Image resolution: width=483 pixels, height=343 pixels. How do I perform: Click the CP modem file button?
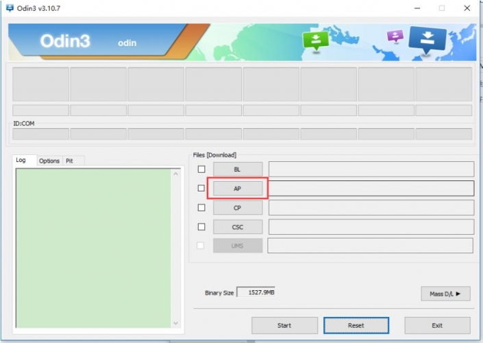click(238, 208)
